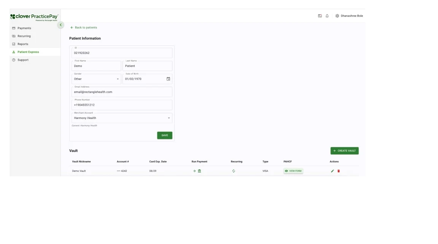Click the Payments card icon

[14, 28]
